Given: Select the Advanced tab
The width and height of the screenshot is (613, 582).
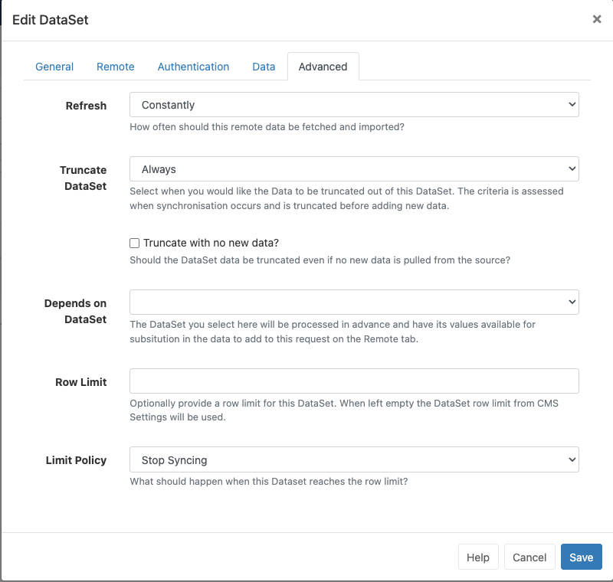Looking at the screenshot, I should click(323, 67).
